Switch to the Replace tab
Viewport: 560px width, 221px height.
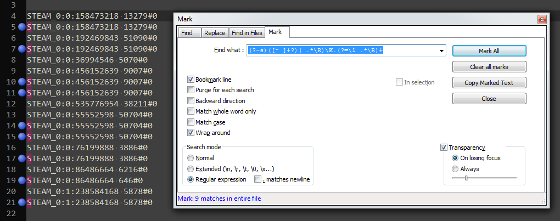point(215,33)
